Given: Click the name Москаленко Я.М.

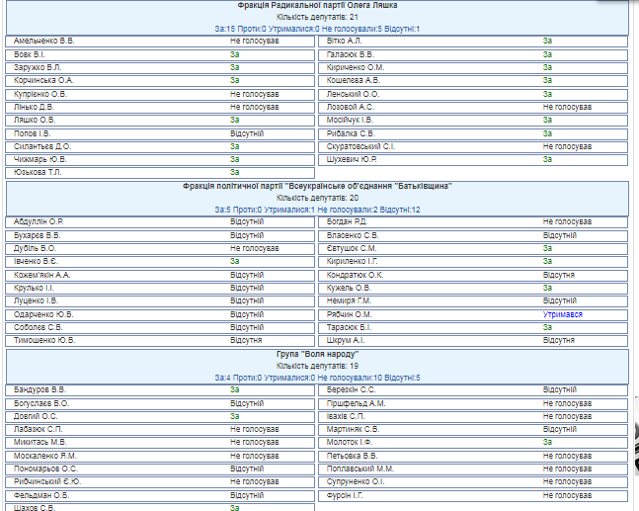Looking at the screenshot, I should 44,456.
